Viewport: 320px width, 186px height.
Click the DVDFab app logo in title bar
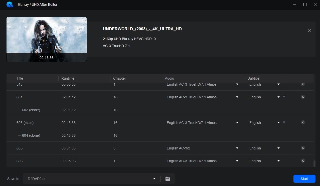point(10,5)
